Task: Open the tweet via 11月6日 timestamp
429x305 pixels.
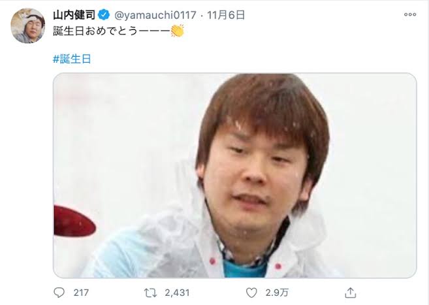Action: point(226,15)
